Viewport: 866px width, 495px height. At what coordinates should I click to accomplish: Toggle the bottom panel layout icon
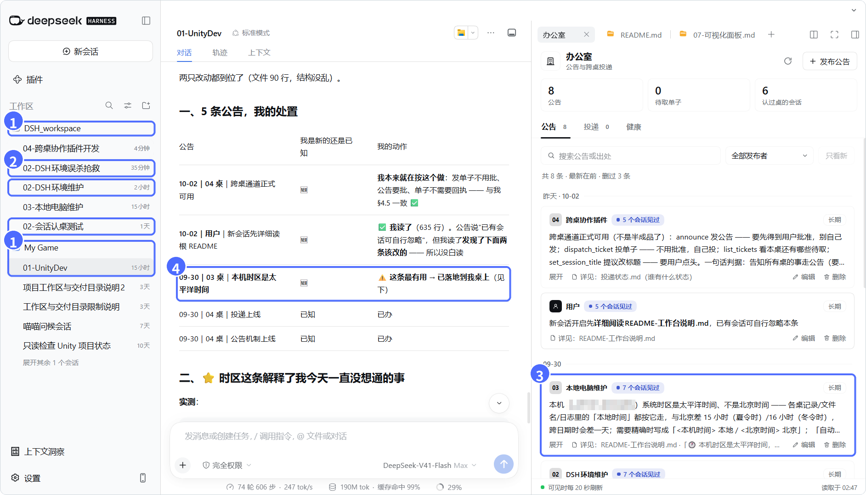[x=512, y=33]
